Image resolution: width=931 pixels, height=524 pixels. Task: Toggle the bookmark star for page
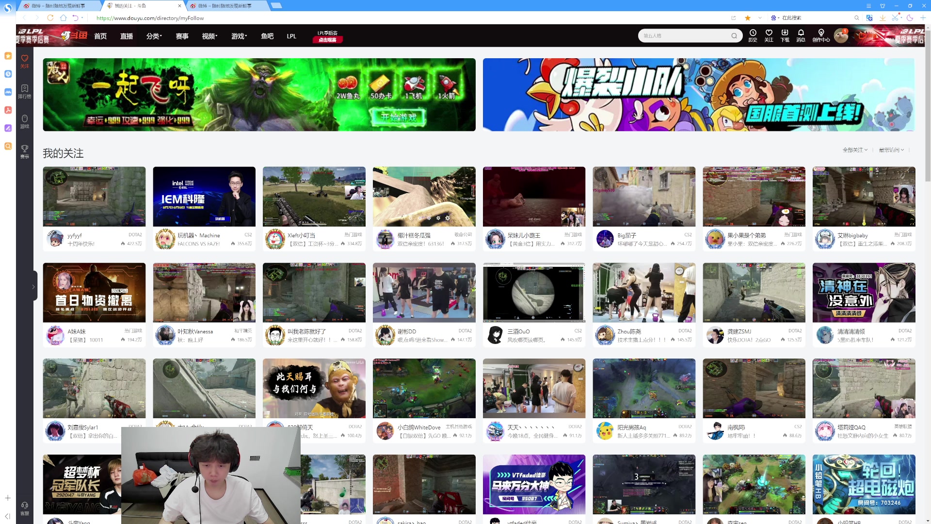point(748,18)
